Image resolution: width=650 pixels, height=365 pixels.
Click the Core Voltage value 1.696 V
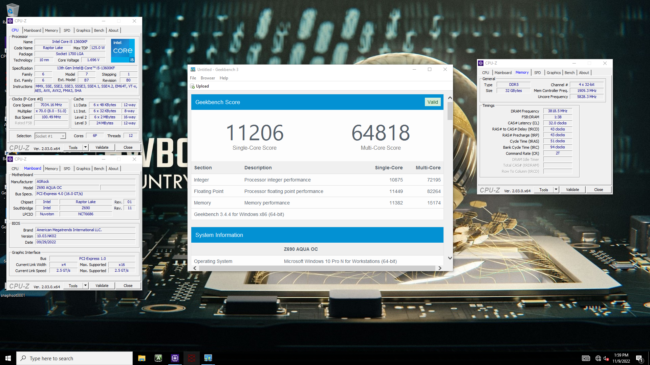[x=93, y=60]
